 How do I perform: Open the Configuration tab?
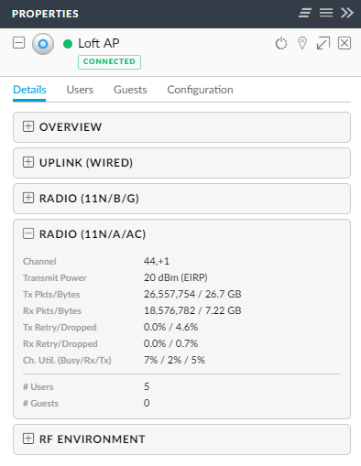click(x=200, y=90)
